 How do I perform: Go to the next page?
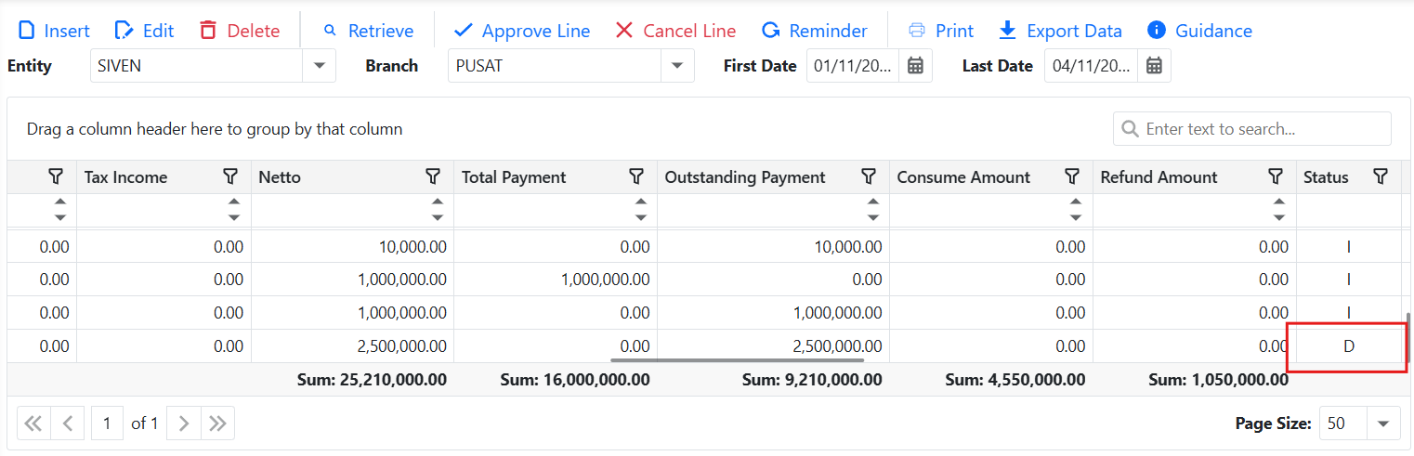pos(184,423)
